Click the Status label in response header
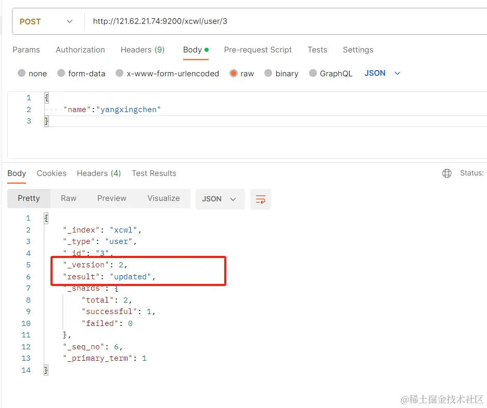Image resolution: width=487 pixels, height=408 pixels. coord(471,173)
